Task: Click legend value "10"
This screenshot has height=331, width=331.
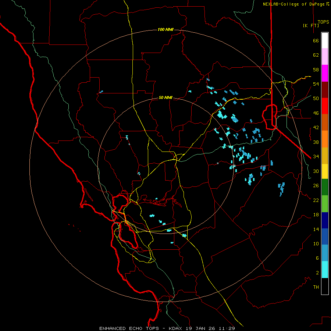Action: 316,243
